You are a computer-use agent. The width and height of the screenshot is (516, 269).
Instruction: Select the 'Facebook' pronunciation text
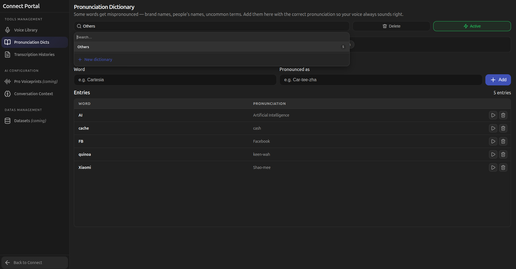[x=261, y=141]
